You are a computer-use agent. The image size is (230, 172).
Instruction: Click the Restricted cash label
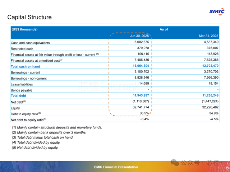[22, 49]
